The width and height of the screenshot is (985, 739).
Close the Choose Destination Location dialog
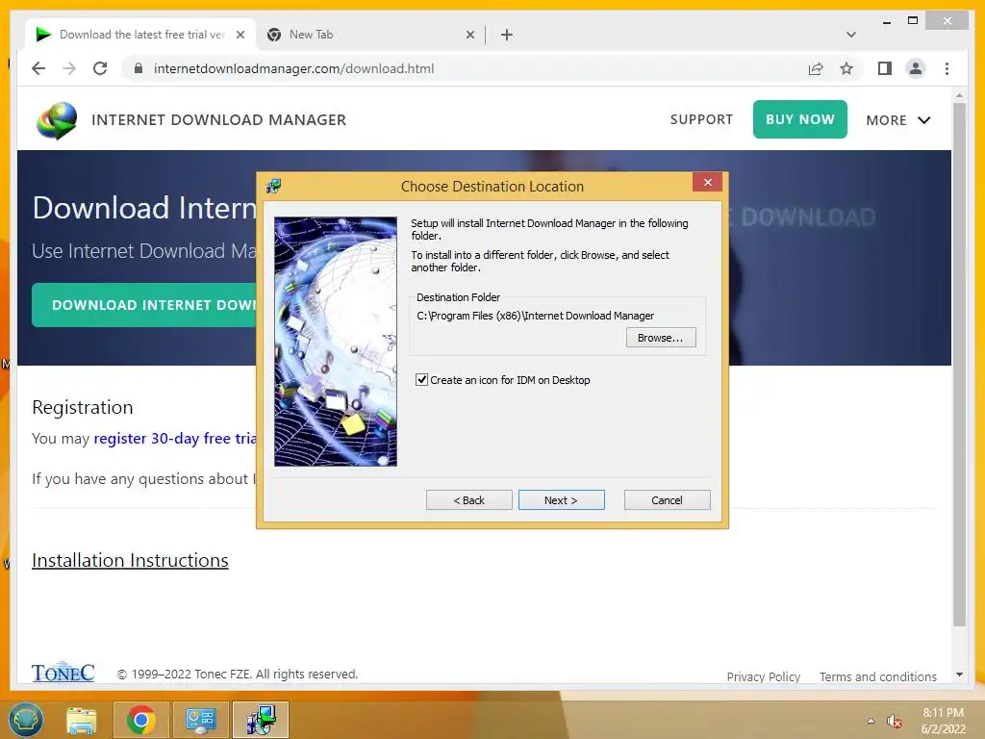707,182
